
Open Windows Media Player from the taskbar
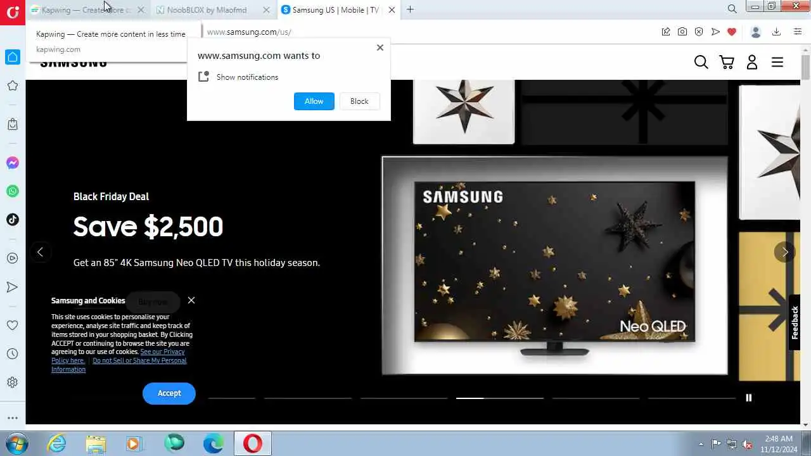pos(134,443)
